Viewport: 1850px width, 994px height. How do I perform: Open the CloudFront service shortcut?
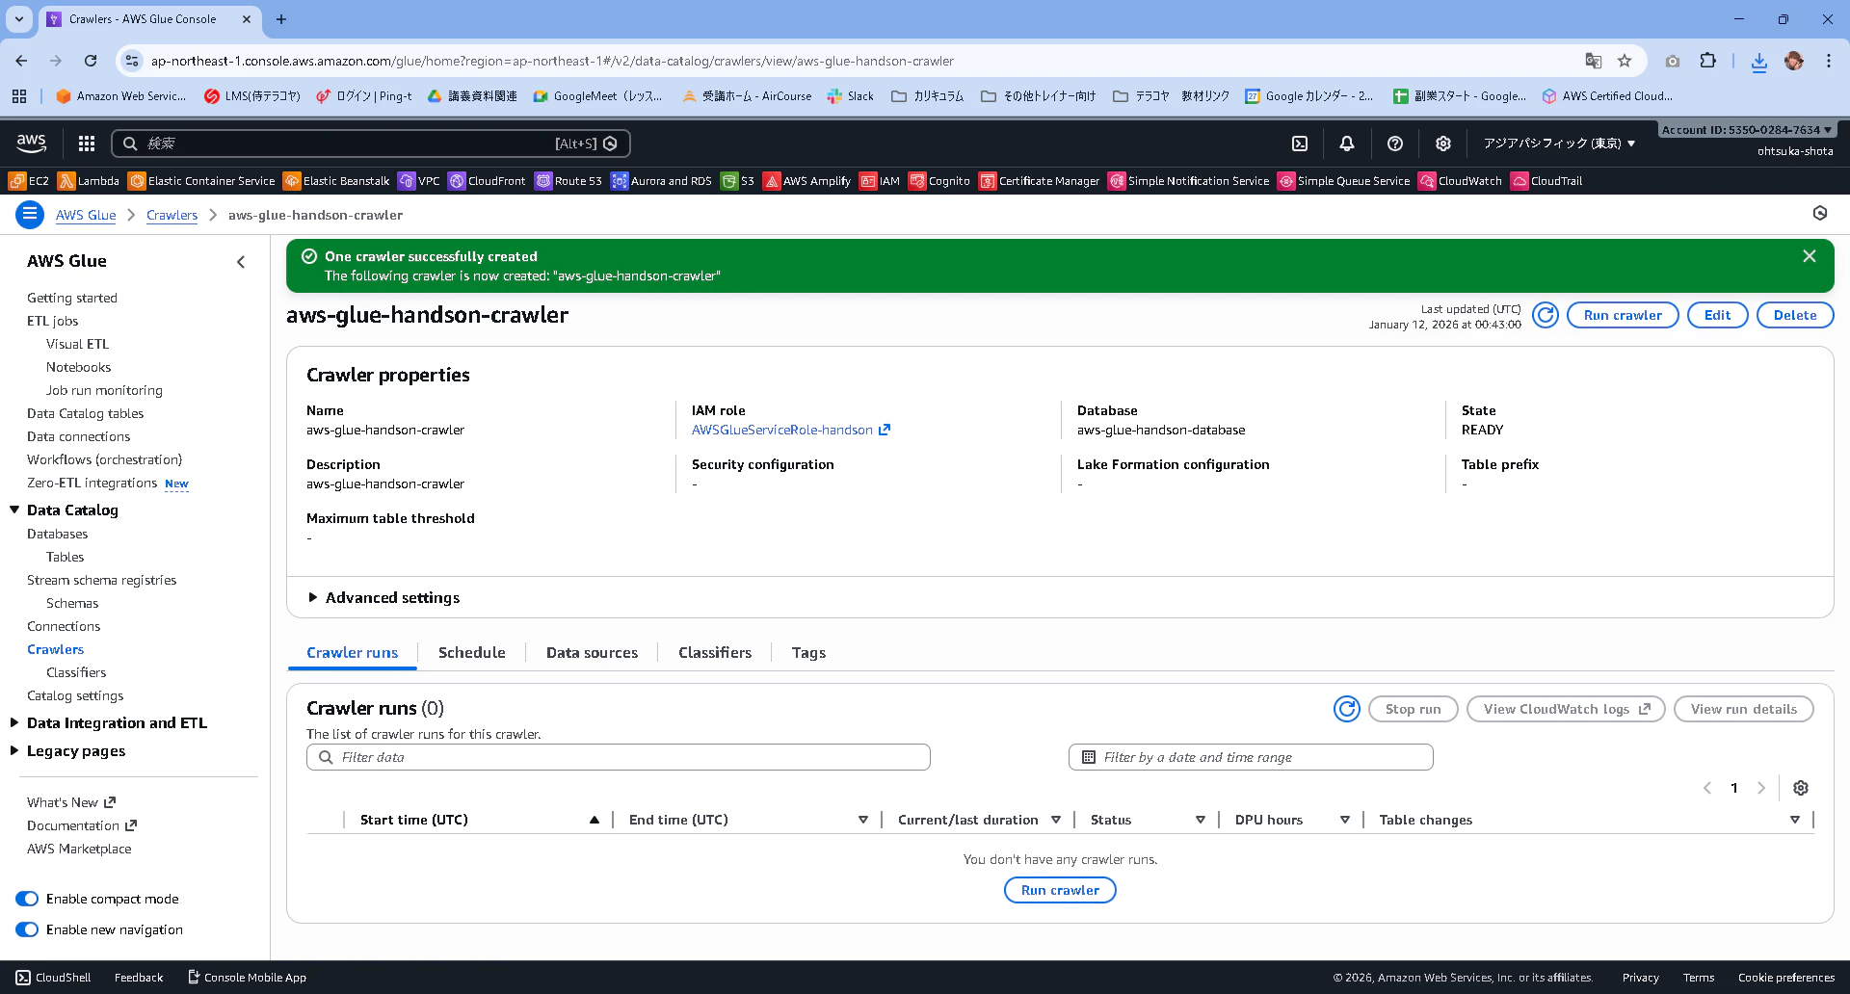(x=488, y=181)
